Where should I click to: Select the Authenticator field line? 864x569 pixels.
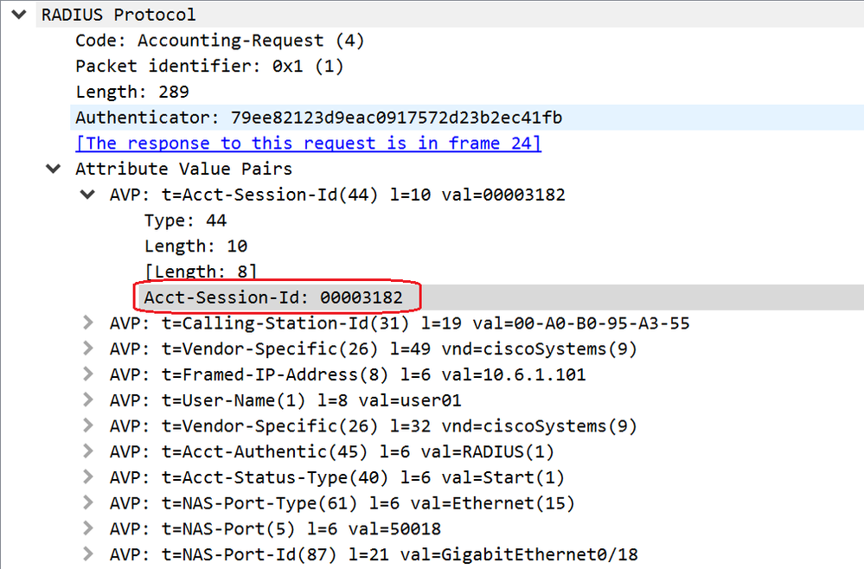click(467, 118)
